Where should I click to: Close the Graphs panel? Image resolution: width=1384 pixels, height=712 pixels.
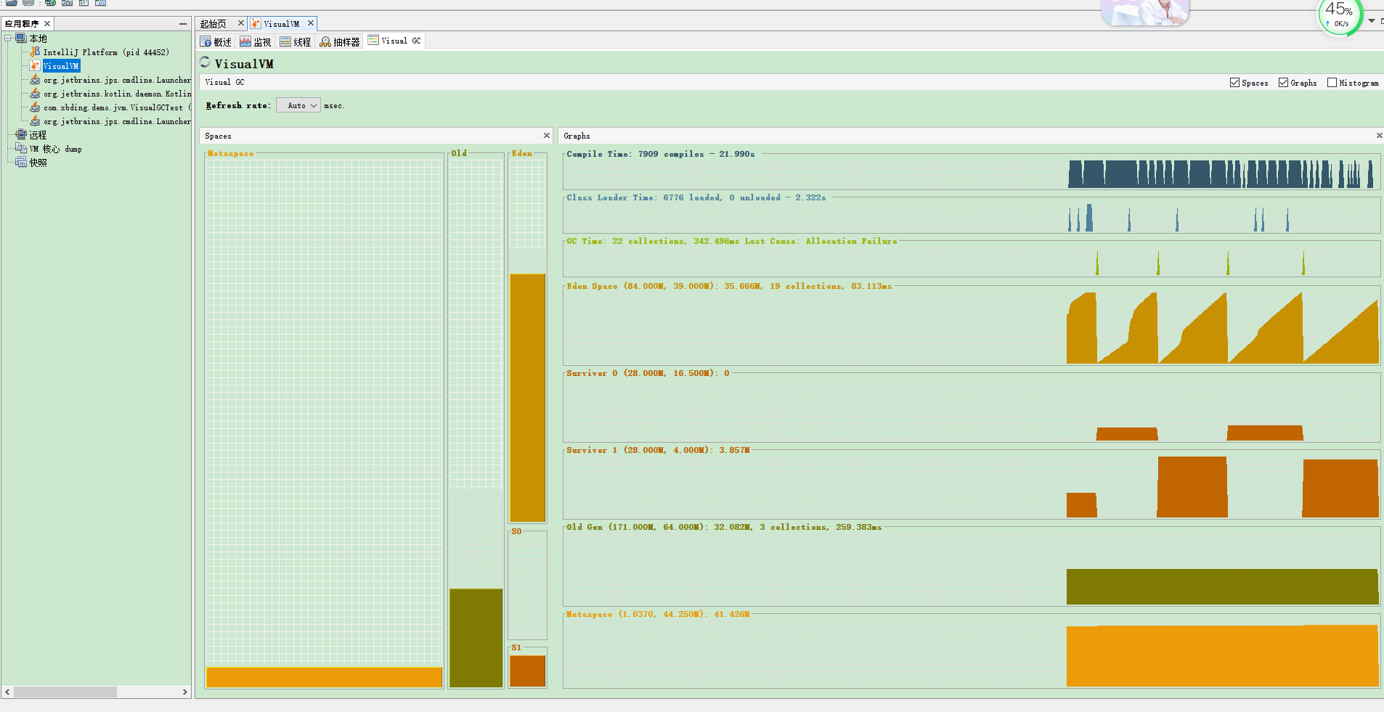coord(1379,136)
